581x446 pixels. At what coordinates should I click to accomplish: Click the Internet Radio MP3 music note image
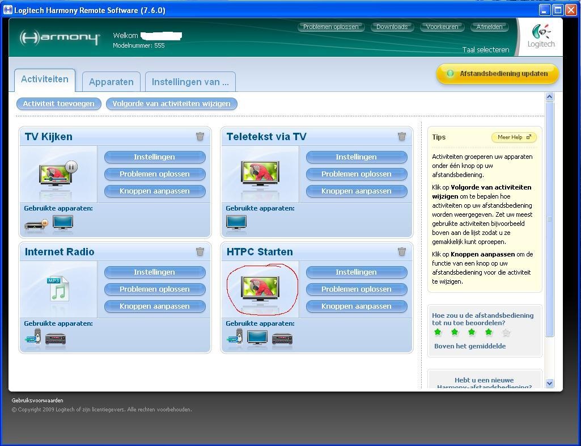(58, 288)
